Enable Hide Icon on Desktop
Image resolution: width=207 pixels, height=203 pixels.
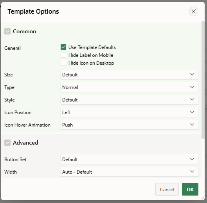click(x=63, y=63)
